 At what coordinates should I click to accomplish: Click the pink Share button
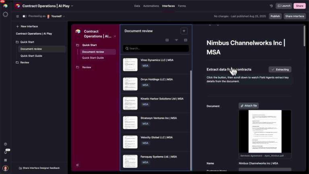pyautogui.click(x=299, y=6)
